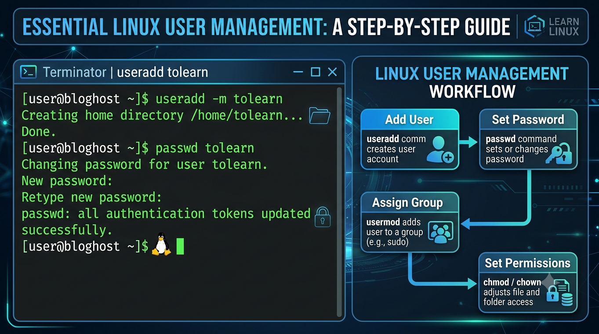This screenshot has height=334, width=599.
Task: Select the Set Permissions workflow step header
Action: pyautogui.click(x=527, y=263)
